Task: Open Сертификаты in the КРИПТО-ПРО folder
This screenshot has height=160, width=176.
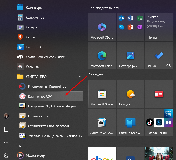Action: pyautogui.click(x=50, y=116)
